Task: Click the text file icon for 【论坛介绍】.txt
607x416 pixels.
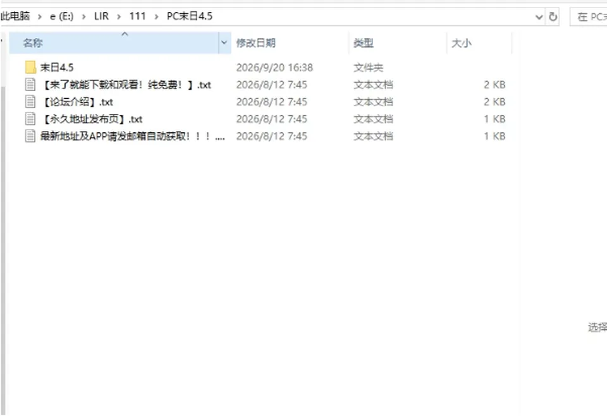Action: pyautogui.click(x=30, y=102)
